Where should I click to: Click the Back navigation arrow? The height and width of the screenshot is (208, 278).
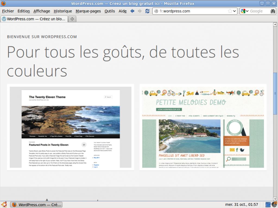click(x=132, y=11)
